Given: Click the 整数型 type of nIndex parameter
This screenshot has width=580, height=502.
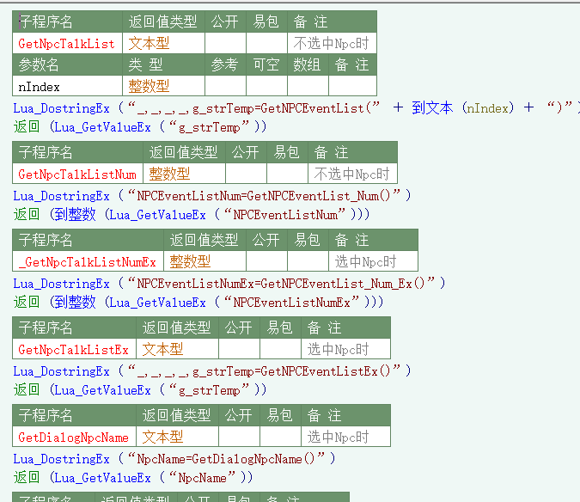Looking at the screenshot, I should (x=149, y=86).
